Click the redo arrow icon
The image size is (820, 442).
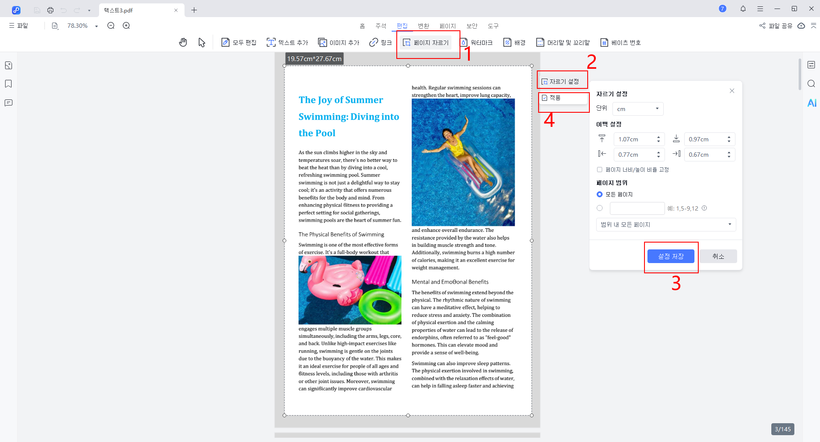pos(77,10)
